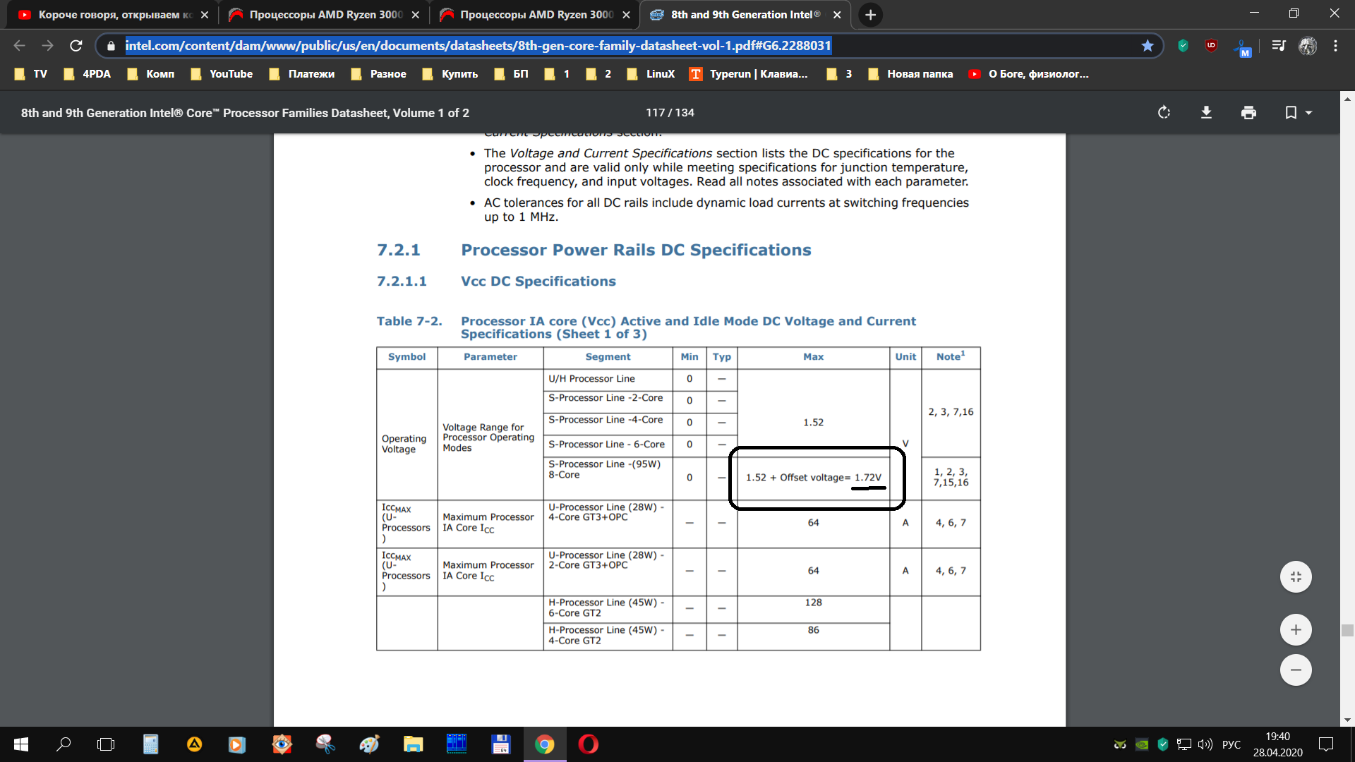Click the address bar URL

click(x=477, y=46)
